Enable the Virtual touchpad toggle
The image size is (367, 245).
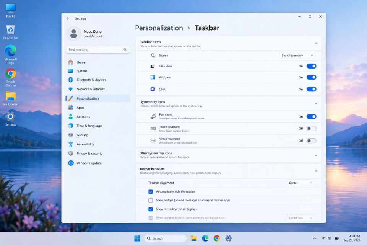click(311, 140)
